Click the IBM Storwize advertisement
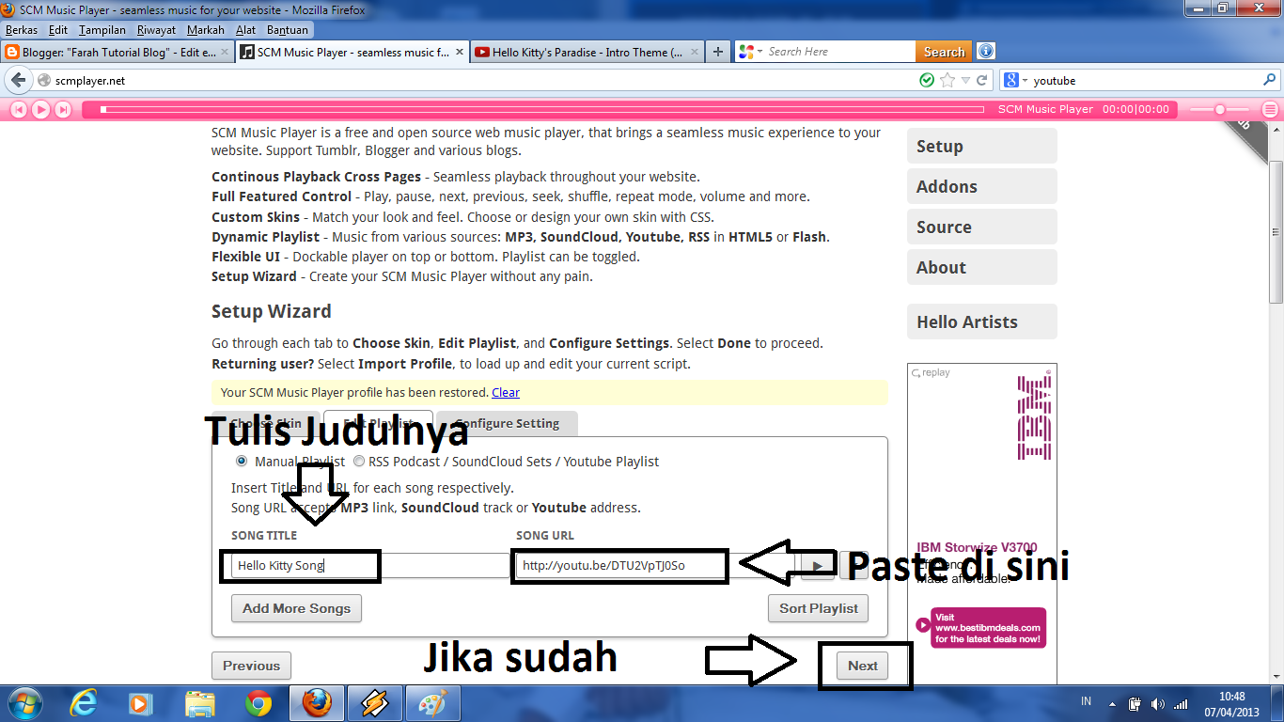 [x=982, y=523]
